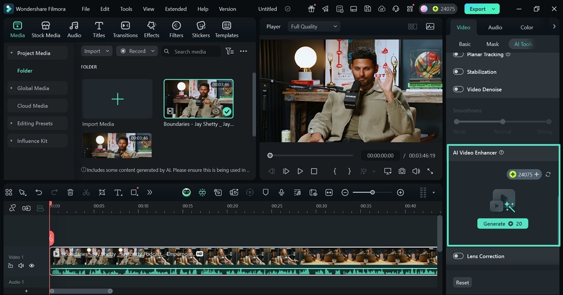Image resolution: width=563 pixels, height=295 pixels.
Task: Enable Lens Correction toggle
Action: point(458,256)
